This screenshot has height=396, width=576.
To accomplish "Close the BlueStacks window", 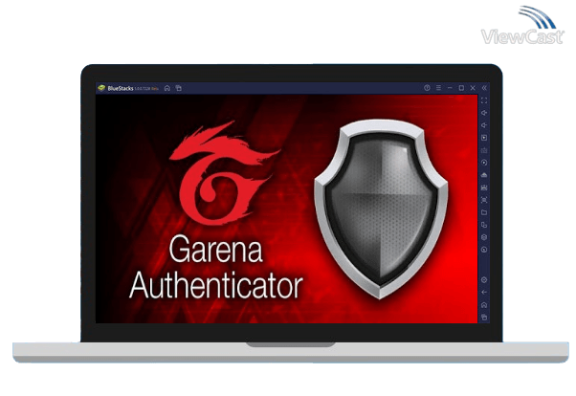I will pos(473,88).
